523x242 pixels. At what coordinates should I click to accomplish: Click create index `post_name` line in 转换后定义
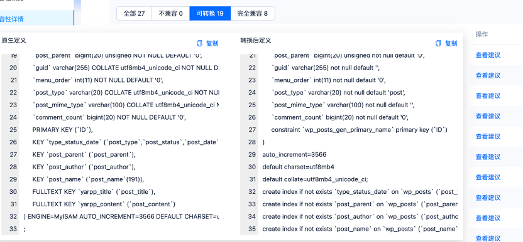click(x=360, y=229)
